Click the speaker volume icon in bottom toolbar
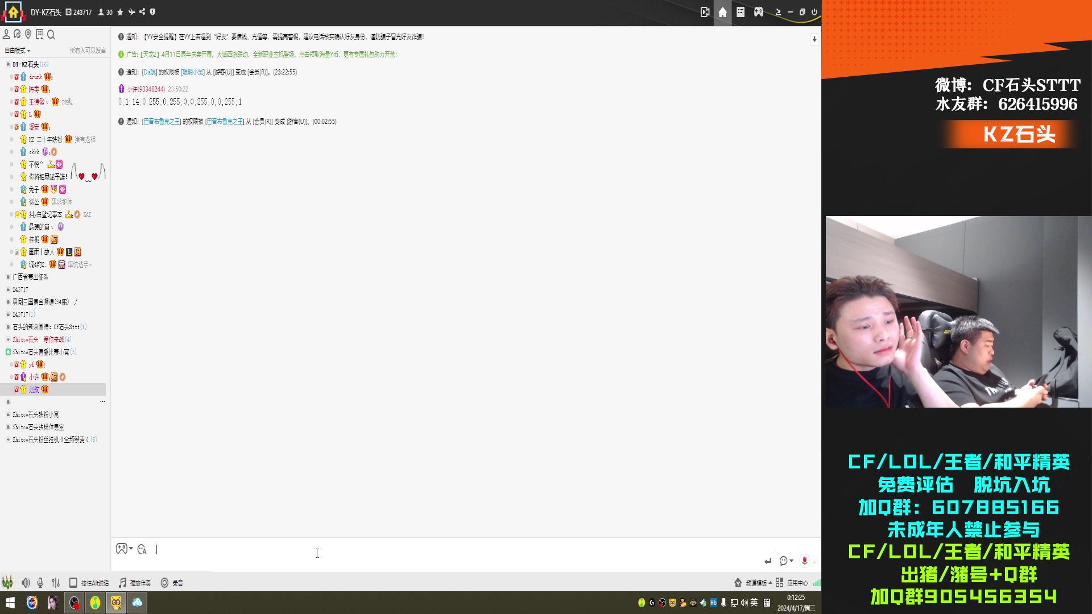The image size is (1092, 614). 26,583
